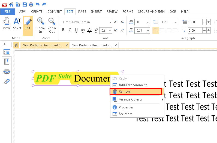The width and height of the screenshot is (217, 143).
Task: Click the Home icon in quick access toolbar
Action: 11,5
